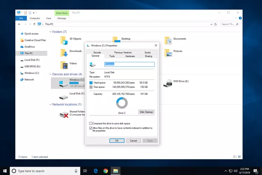Switch to the Sharing tab
262x175 pixels.
[x=148, y=56]
